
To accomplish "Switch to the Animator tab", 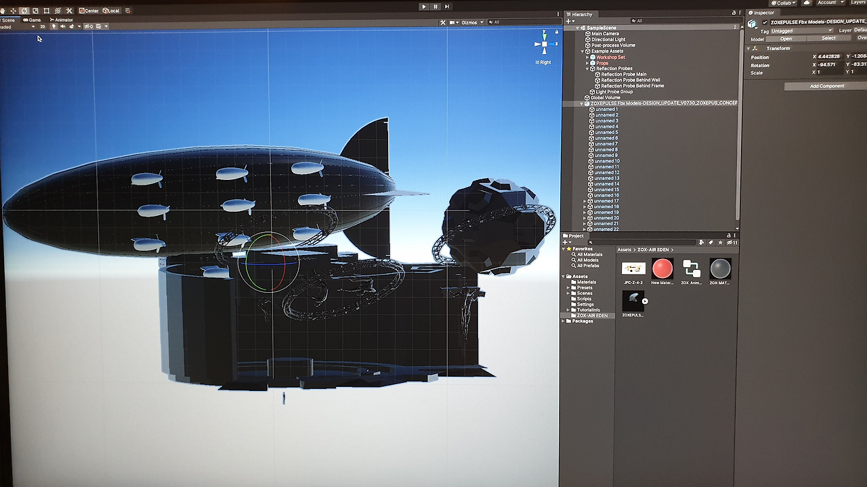I will (62, 20).
